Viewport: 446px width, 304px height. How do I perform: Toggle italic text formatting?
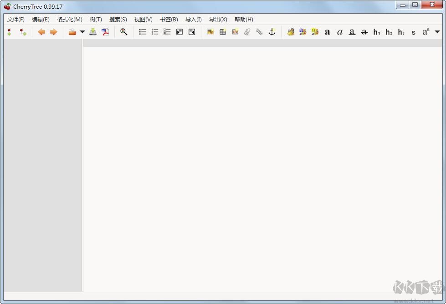[339, 32]
